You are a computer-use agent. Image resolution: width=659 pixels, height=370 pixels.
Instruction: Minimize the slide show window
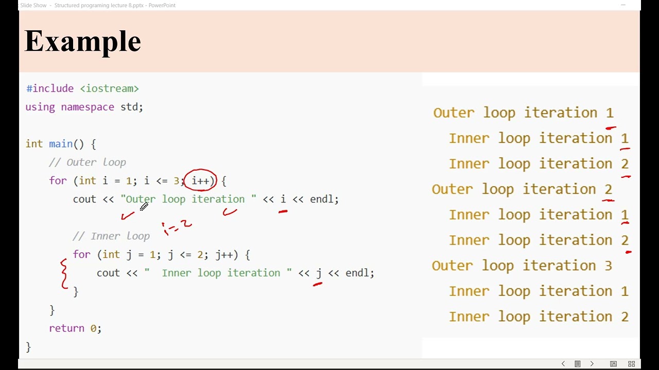(623, 5)
